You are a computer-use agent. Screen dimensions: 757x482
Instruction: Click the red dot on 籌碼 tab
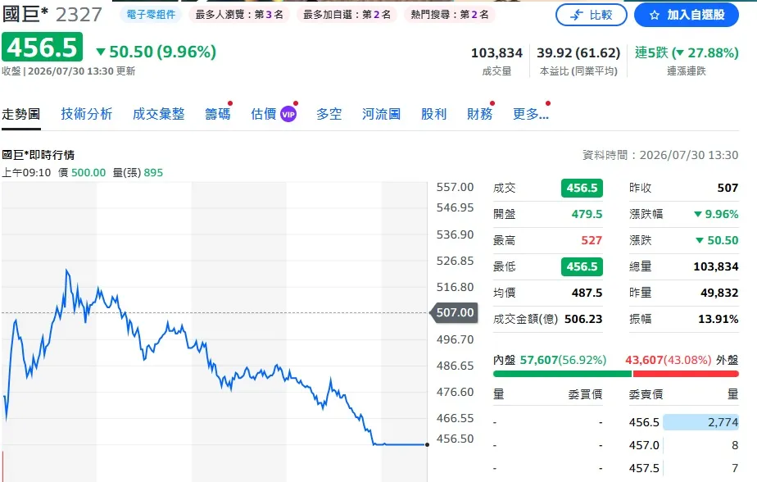(230, 103)
